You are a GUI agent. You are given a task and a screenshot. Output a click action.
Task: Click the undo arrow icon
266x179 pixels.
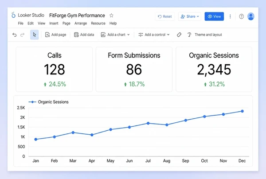(15, 35)
